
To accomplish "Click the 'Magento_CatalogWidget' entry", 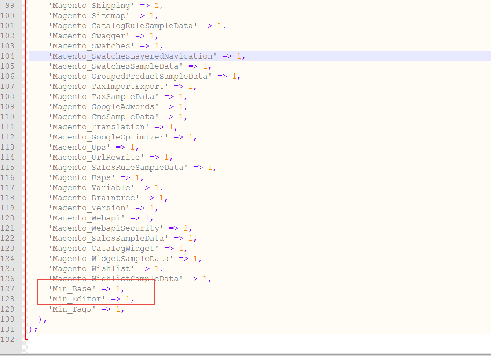I will tap(118, 249).
